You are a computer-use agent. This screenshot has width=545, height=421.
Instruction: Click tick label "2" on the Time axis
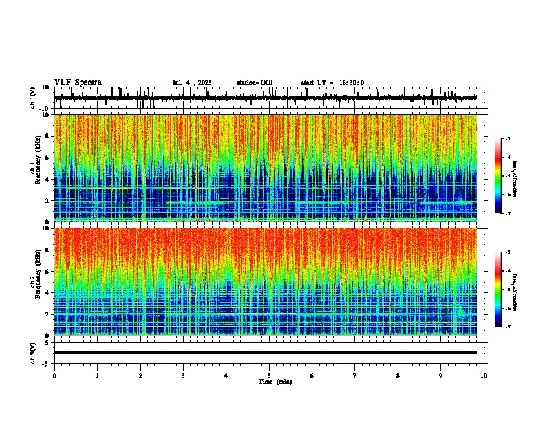(140, 376)
